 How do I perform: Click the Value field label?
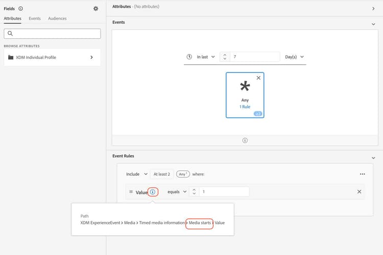coord(141,192)
